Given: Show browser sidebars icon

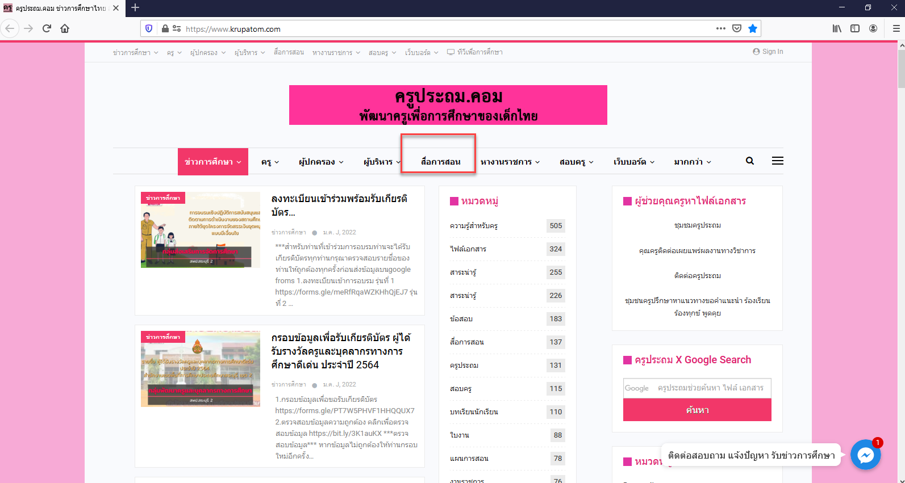Looking at the screenshot, I should point(855,28).
